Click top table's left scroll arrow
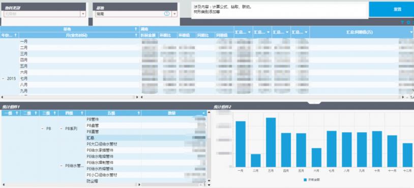 (2, 97)
